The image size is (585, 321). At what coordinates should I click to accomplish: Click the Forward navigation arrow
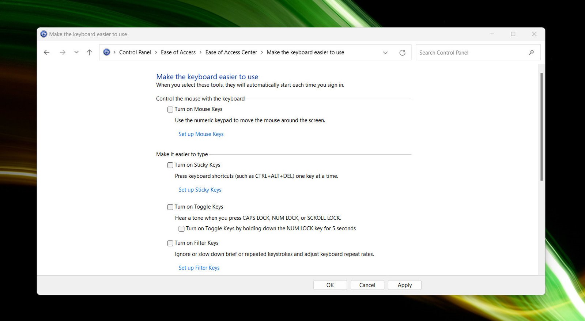pos(63,52)
